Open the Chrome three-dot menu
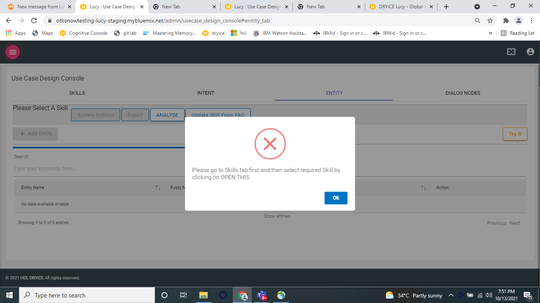 531,20
